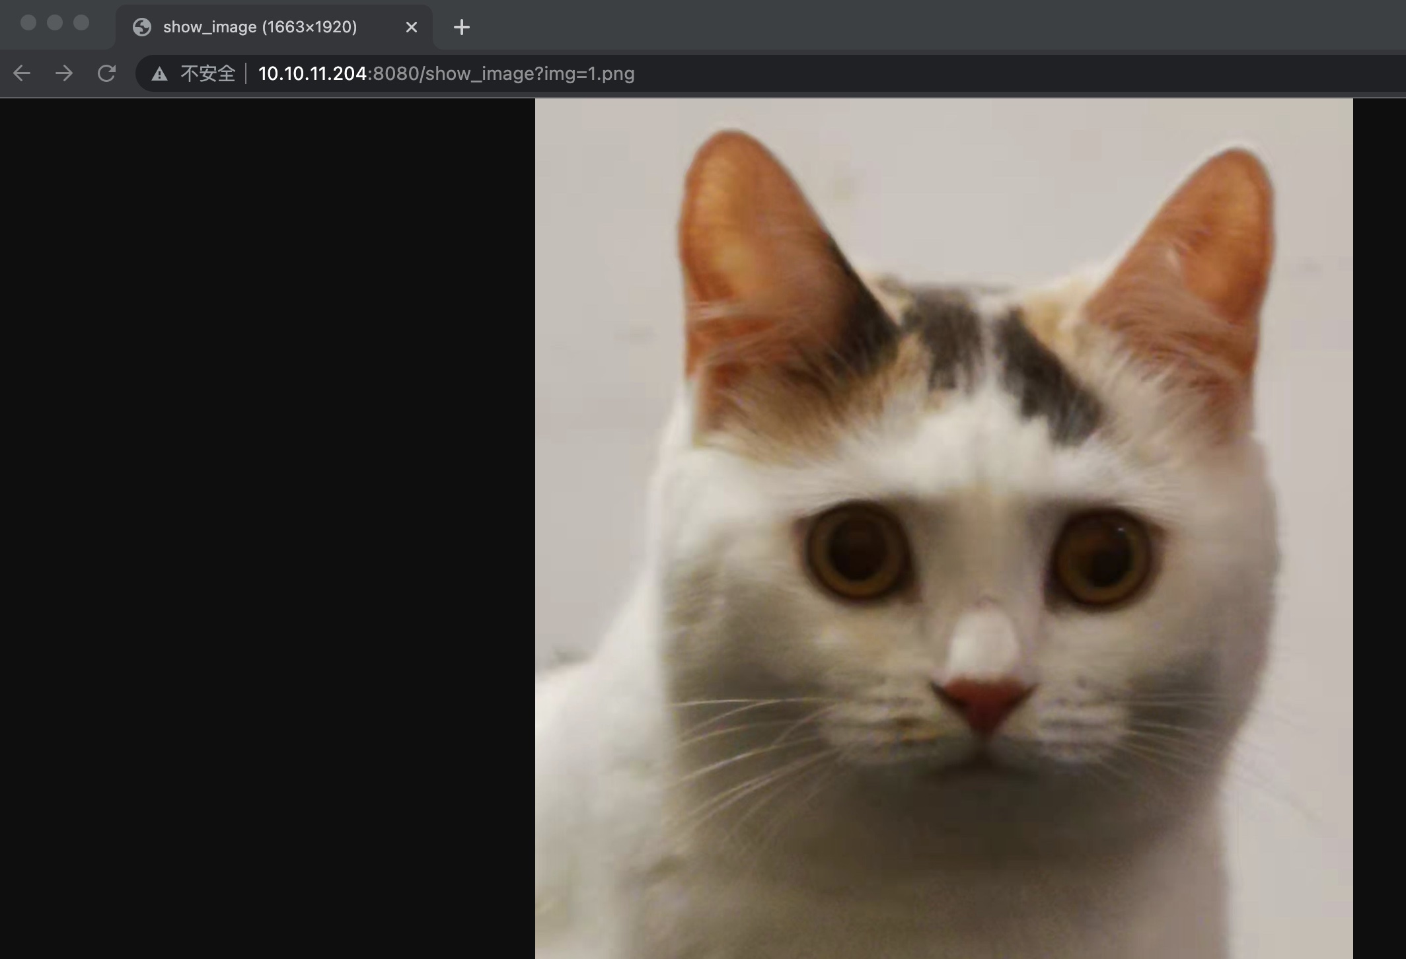The height and width of the screenshot is (959, 1406).
Task: Click the black area left of image
Action: coord(264,528)
